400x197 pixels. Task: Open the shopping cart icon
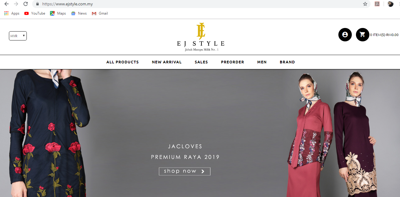pos(362,35)
